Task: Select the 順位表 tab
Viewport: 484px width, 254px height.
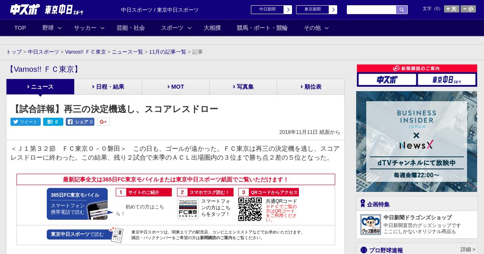Action: (311, 87)
